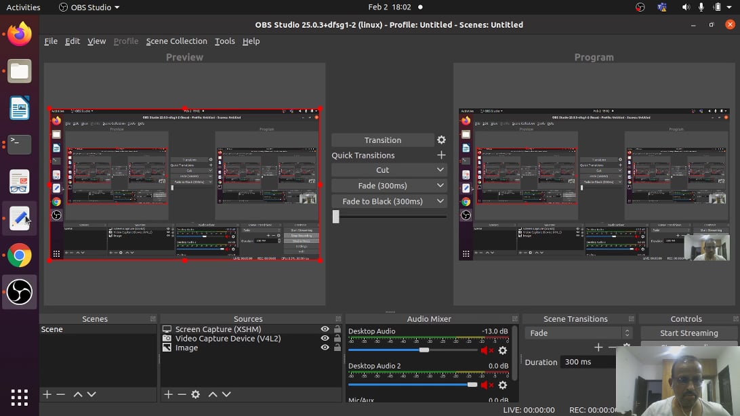Open the OBS Studio app menu in top bar

pos(89,7)
